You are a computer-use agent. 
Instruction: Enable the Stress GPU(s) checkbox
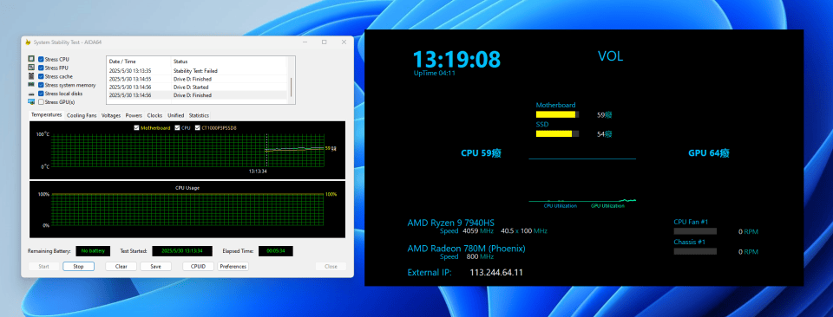41,102
